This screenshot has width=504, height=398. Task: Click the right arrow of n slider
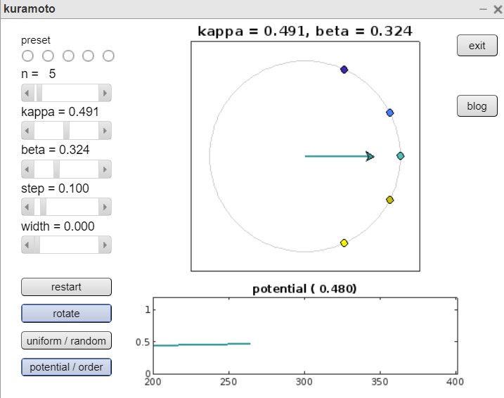tap(105, 93)
